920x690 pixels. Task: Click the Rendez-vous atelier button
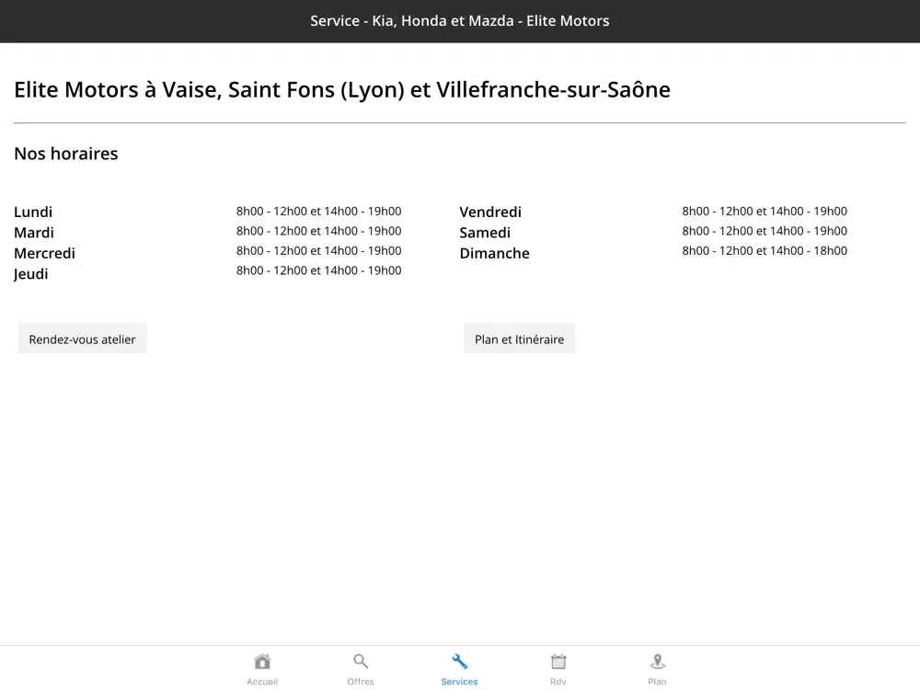point(82,339)
